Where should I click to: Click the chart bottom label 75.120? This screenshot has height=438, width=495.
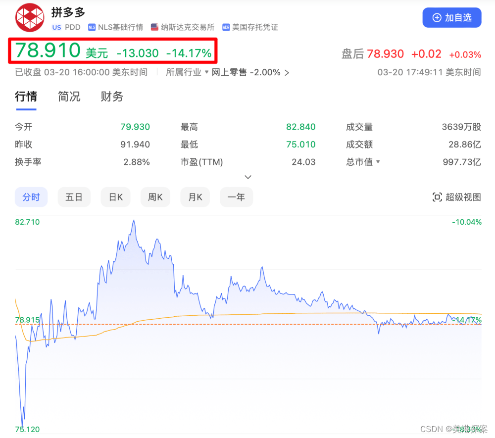[x=27, y=430]
